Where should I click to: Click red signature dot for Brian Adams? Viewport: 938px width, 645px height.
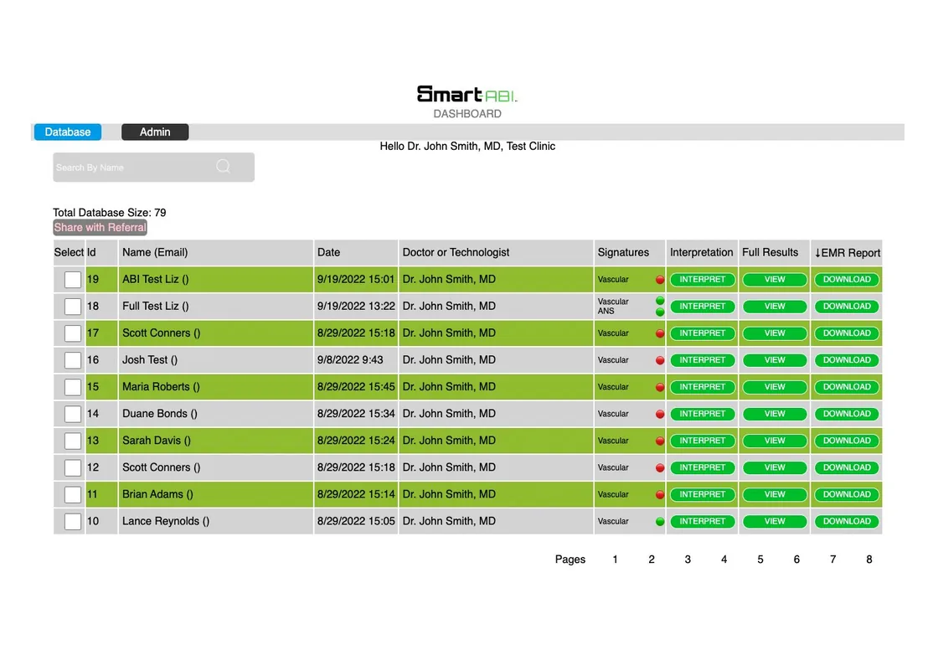click(x=660, y=495)
